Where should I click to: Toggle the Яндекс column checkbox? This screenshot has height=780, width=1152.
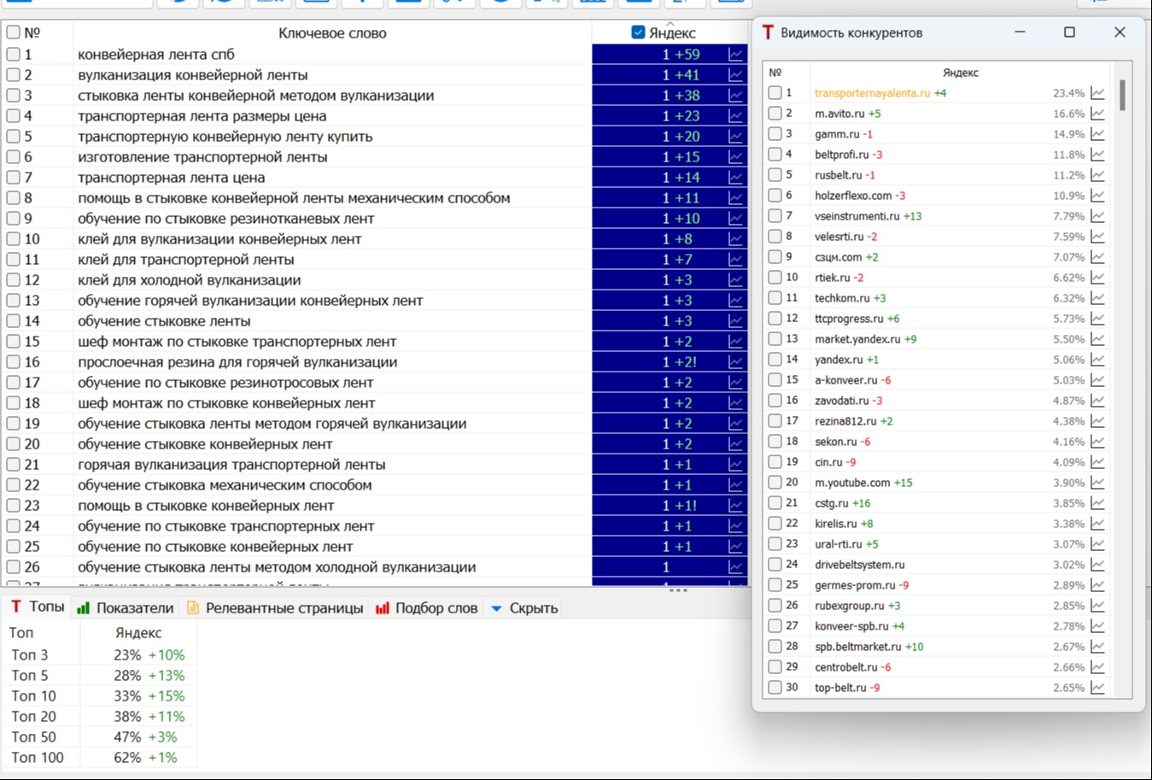(x=638, y=32)
